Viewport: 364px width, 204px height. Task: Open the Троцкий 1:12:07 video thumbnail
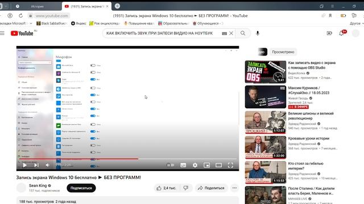pyautogui.click(x=266, y=122)
